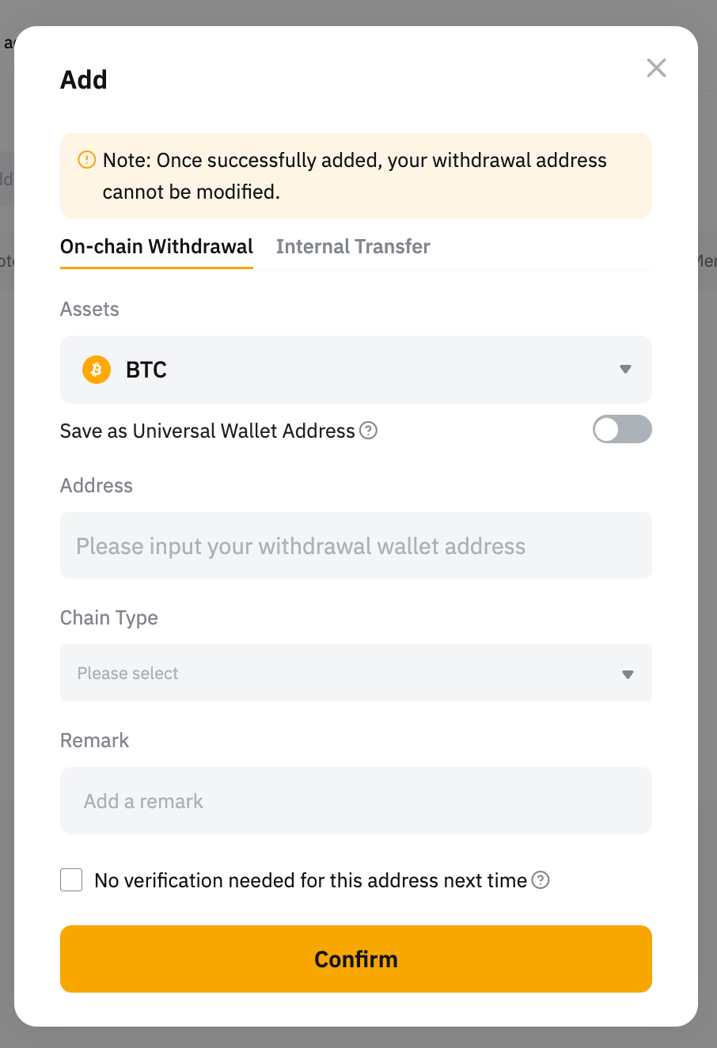Click help icon next to No verification option

point(541,880)
